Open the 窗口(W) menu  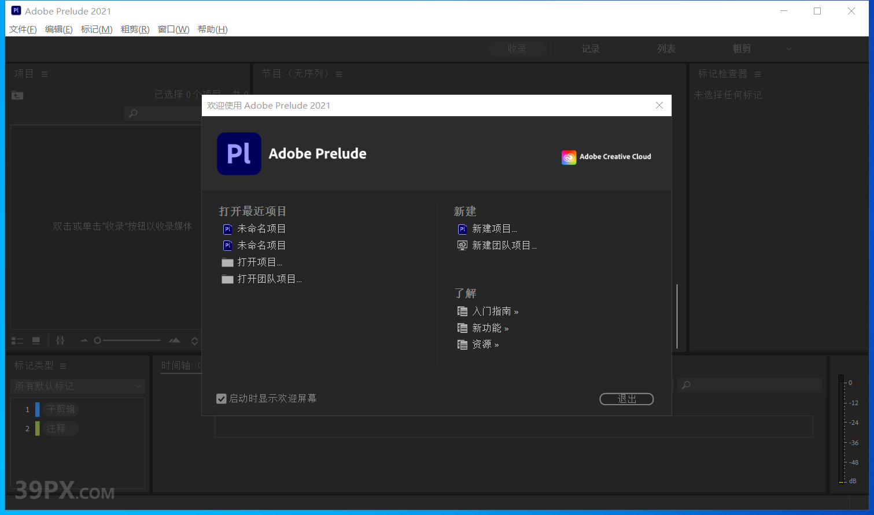tap(174, 29)
